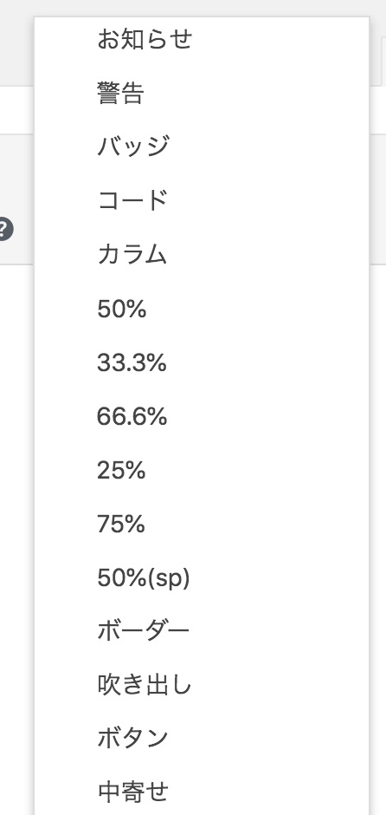Select the 中寄せ alignment option
Image resolution: width=386 pixels, height=815 pixels.
202,792
